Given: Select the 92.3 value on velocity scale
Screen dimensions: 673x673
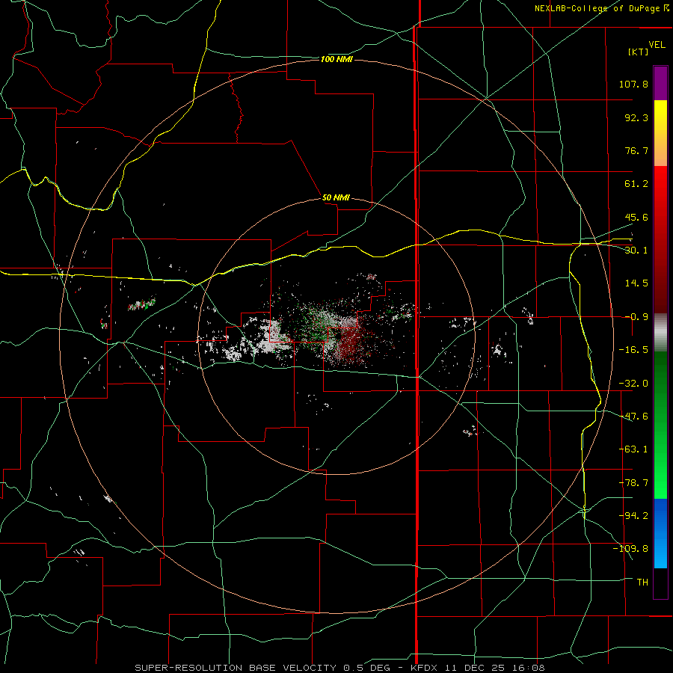Looking at the screenshot, I should point(636,117).
